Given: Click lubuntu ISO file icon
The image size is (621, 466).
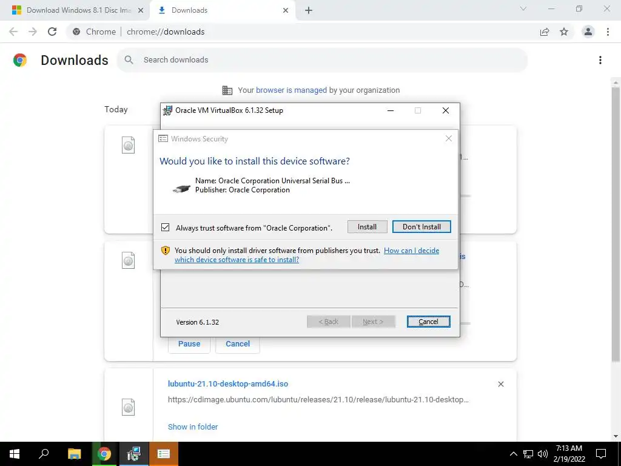Looking at the screenshot, I should click(128, 407).
